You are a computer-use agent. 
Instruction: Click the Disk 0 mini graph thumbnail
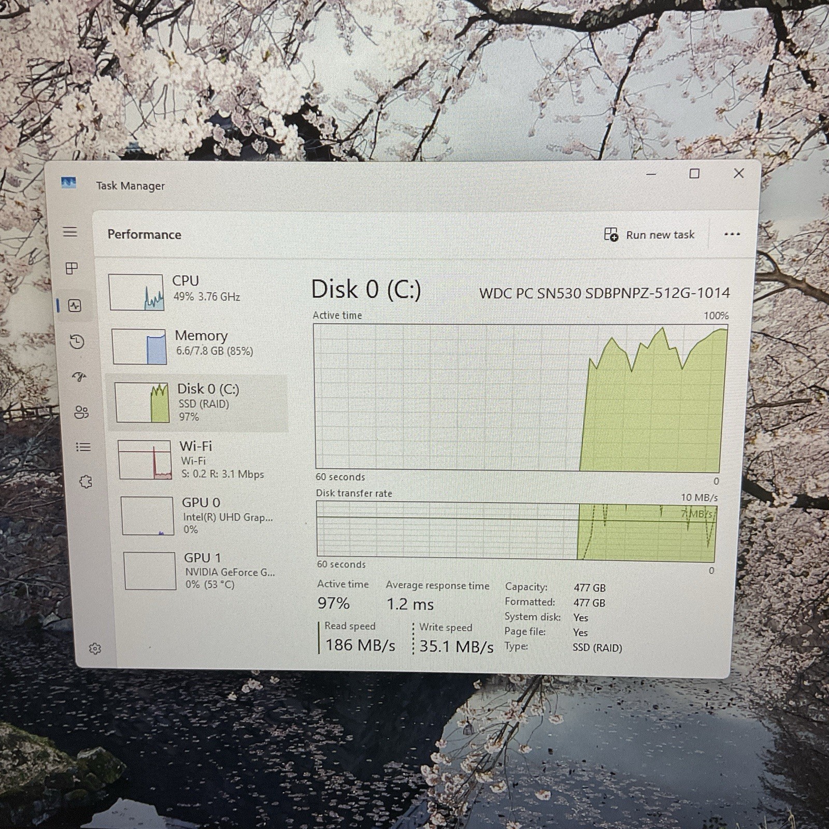(x=142, y=403)
